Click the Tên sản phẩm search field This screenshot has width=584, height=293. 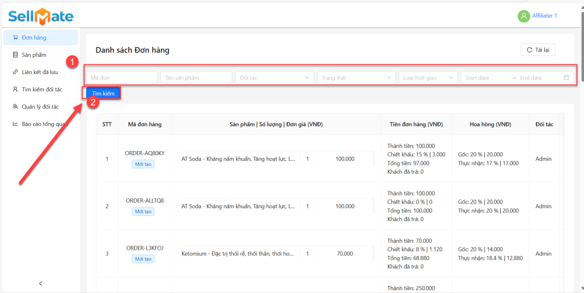pos(196,78)
